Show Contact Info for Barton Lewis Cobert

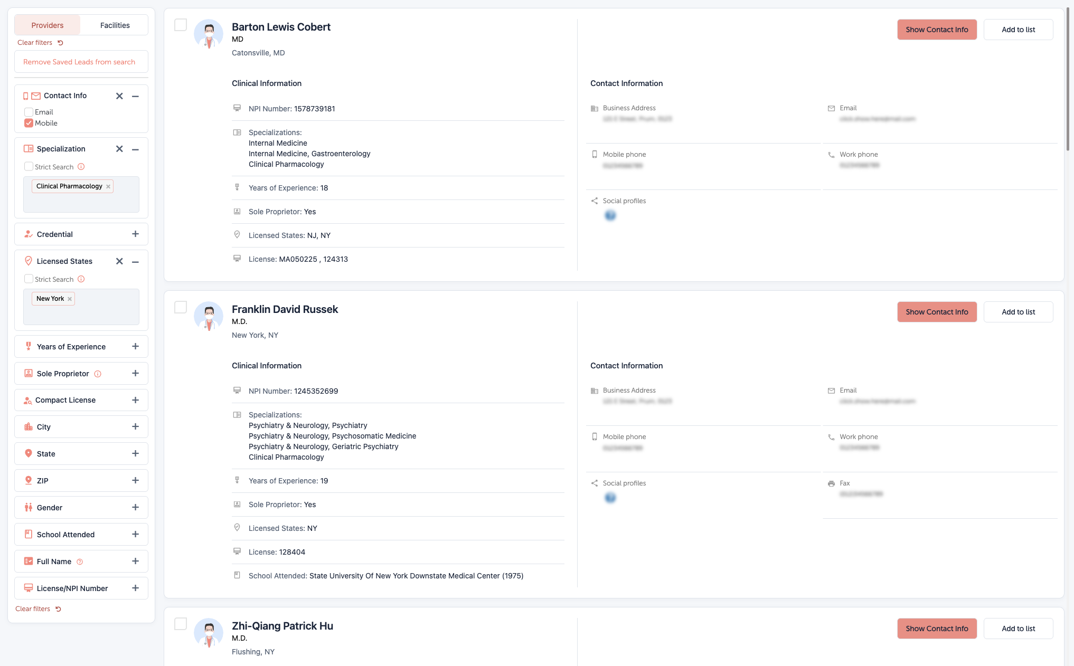pyautogui.click(x=937, y=30)
